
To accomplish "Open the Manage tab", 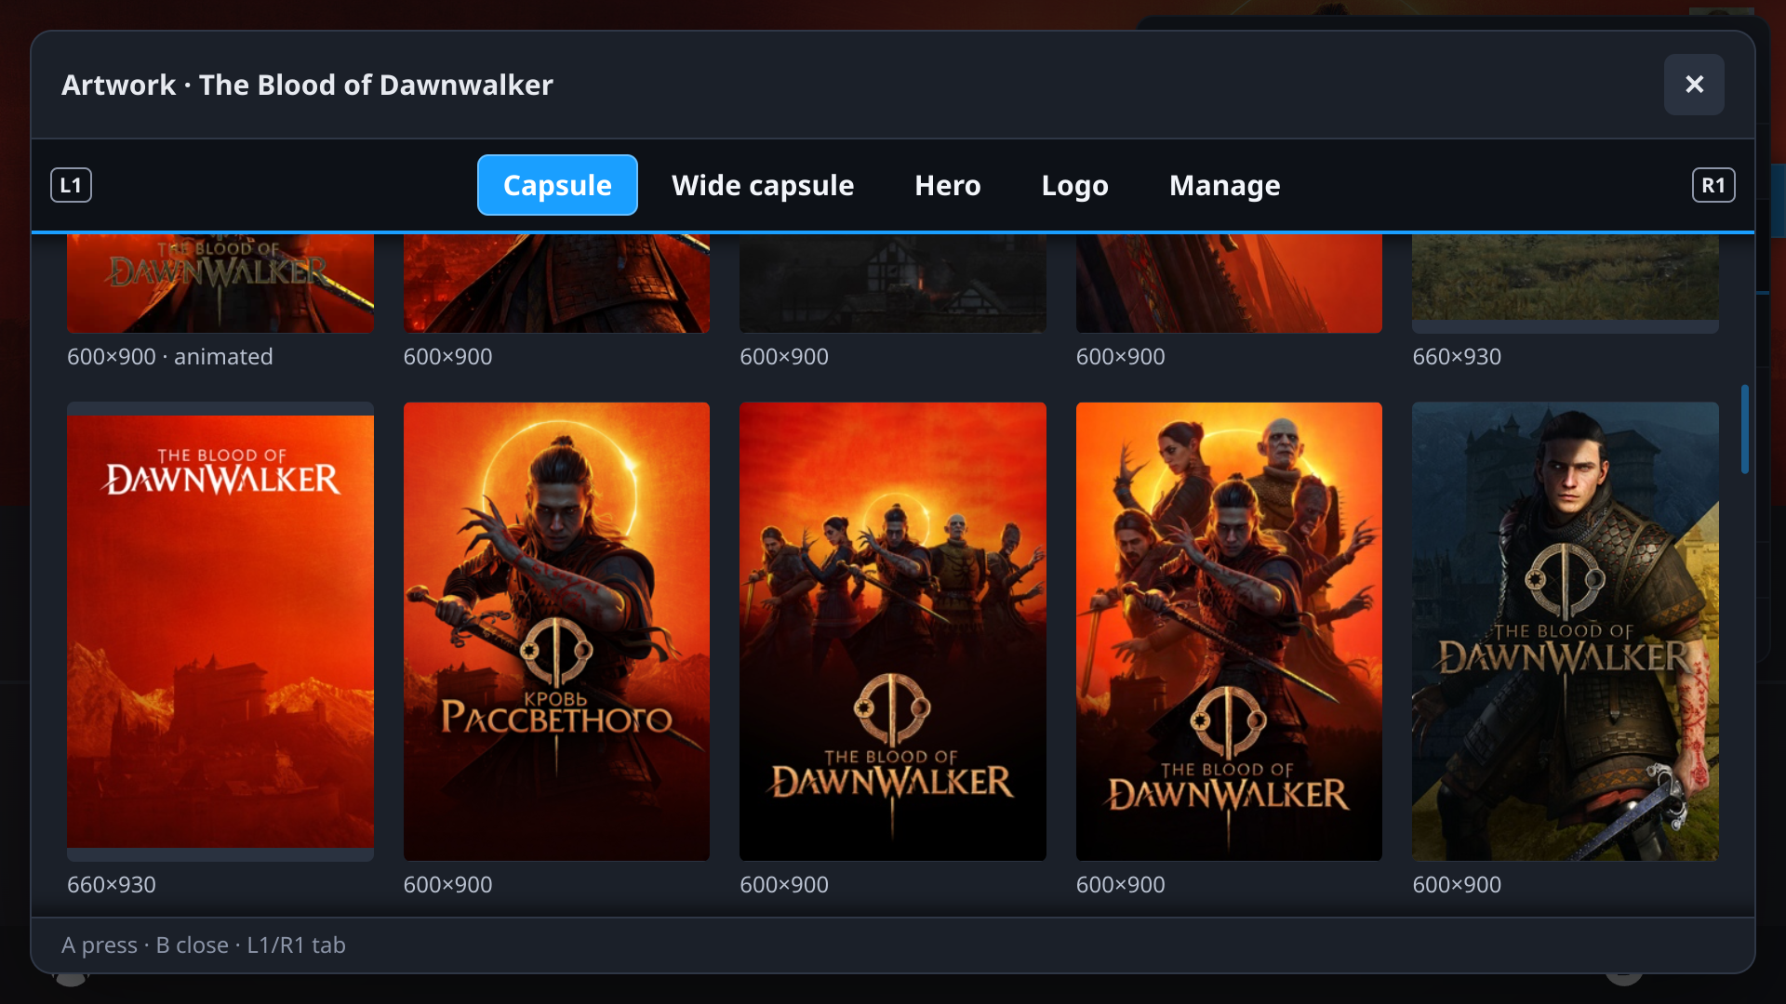I will [x=1224, y=185].
